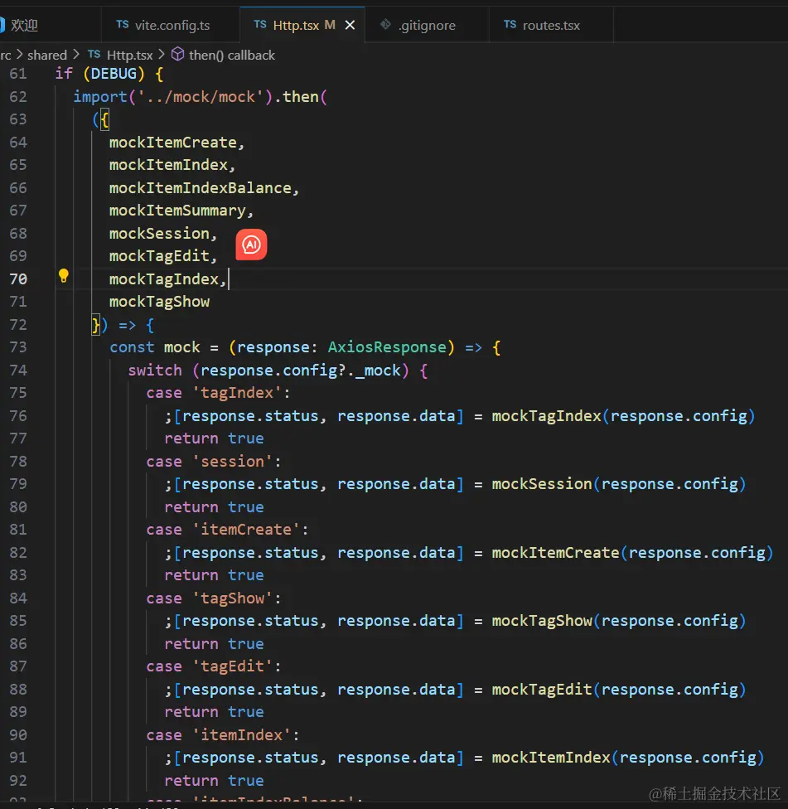The height and width of the screenshot is (809, 788).
Task: Click 'mockItemIndex,' on line 65
Action: point(172,165)
